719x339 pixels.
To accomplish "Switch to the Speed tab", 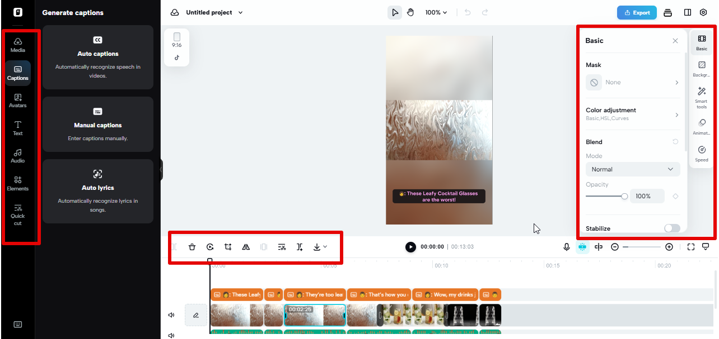I will click(x=702, y=153).
